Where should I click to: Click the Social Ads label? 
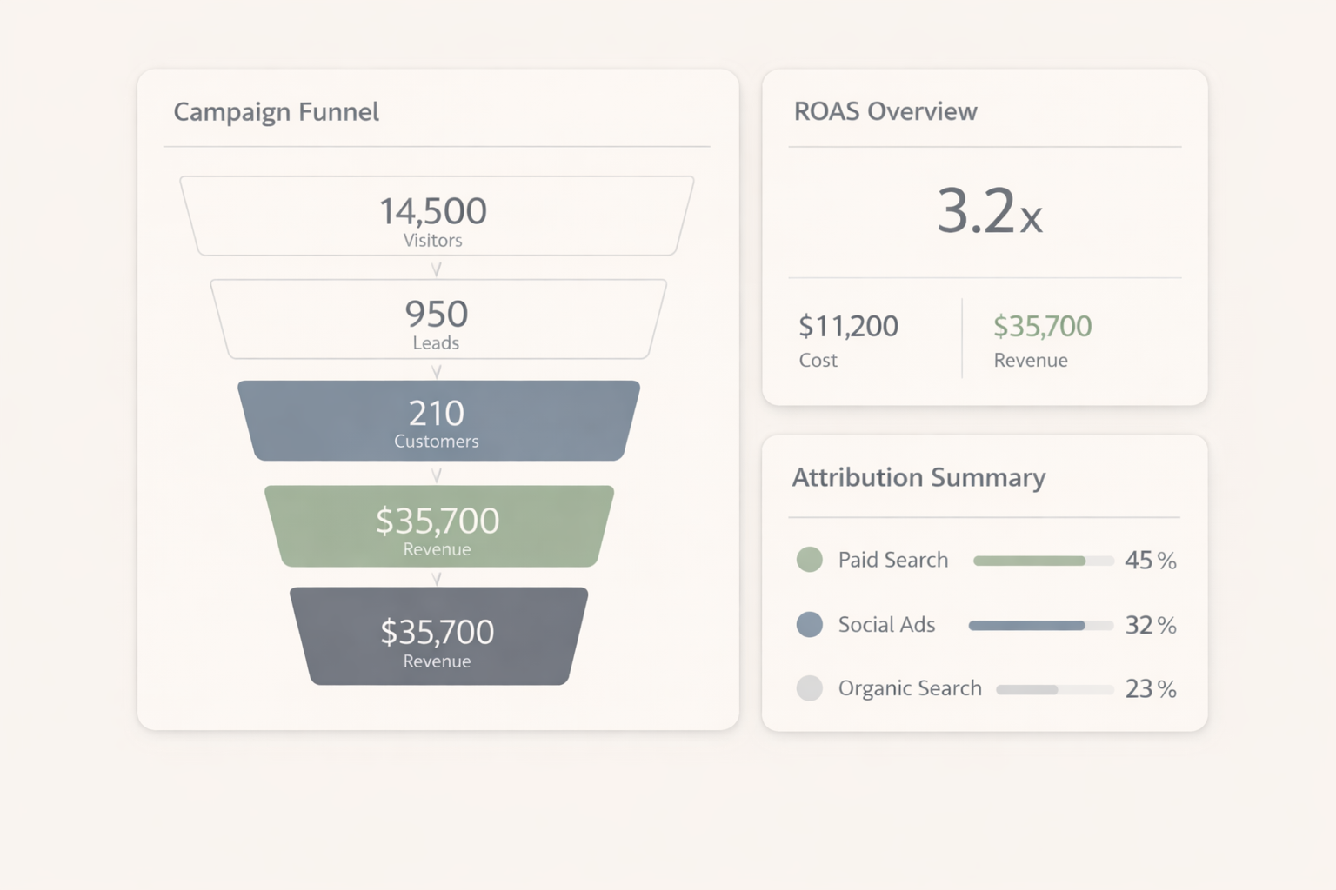[x=886, y=624]
